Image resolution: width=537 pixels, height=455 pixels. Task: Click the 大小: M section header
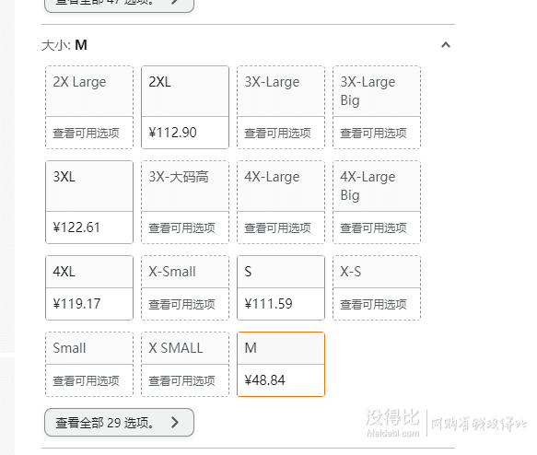(64, 45)
